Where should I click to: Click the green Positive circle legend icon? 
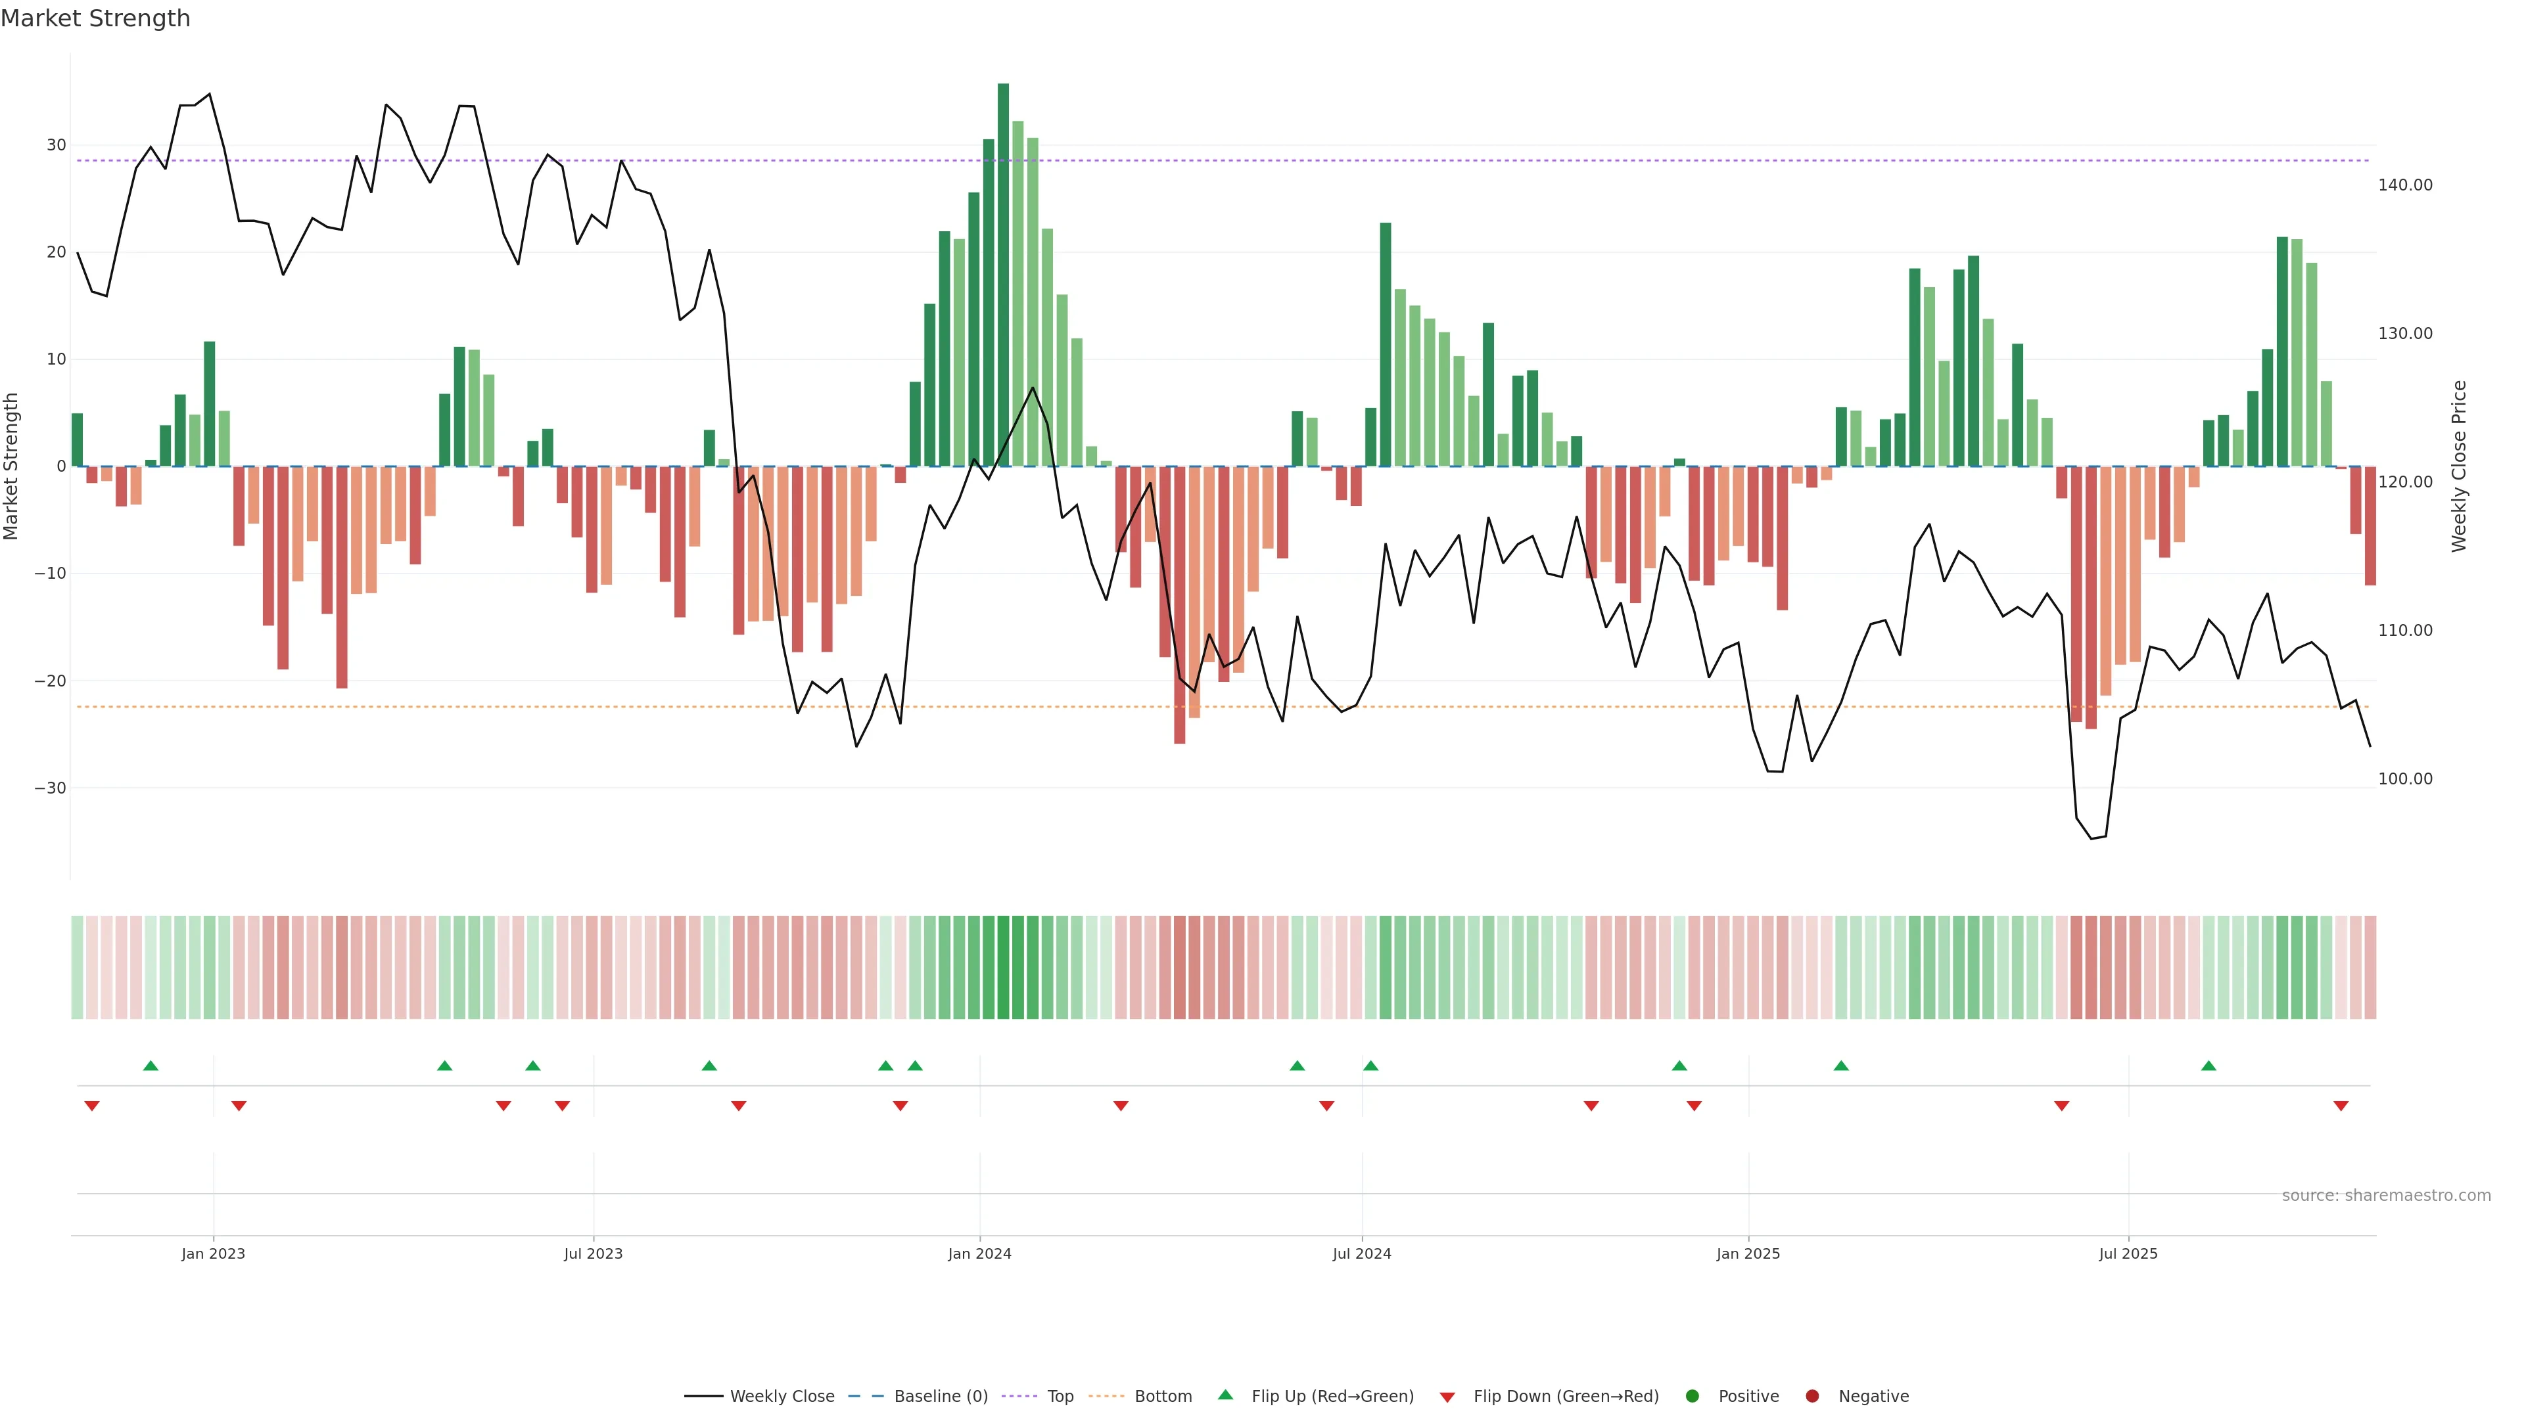click(x=1692, y=1397)
